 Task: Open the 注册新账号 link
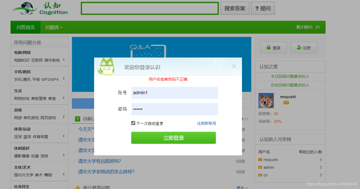[206, 124]
